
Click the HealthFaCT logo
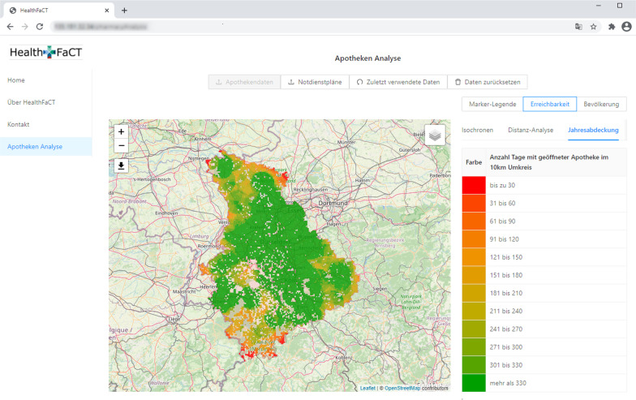[x=46, y=53]
